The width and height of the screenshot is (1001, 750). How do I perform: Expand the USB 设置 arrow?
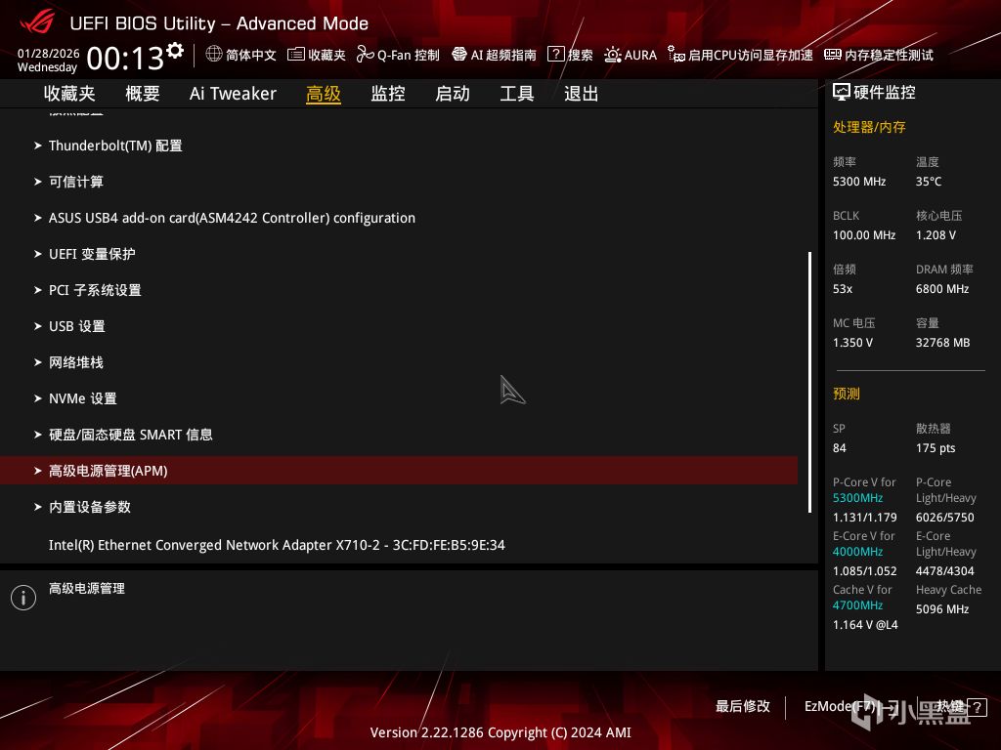pos(38,326)
